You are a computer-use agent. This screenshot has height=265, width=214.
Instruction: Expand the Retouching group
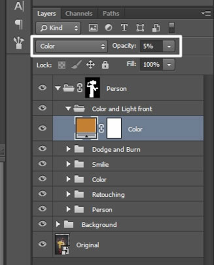pos(68,194)
